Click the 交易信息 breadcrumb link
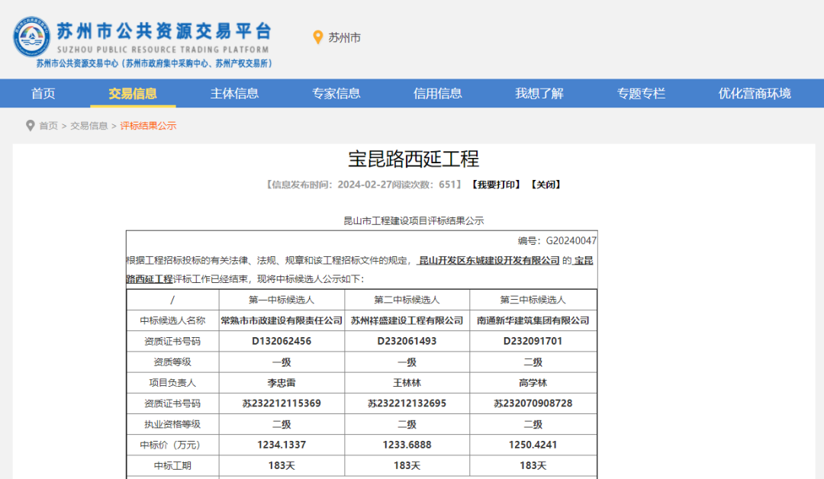This screenshot has width=824, height=479. (x=89, y=126)
